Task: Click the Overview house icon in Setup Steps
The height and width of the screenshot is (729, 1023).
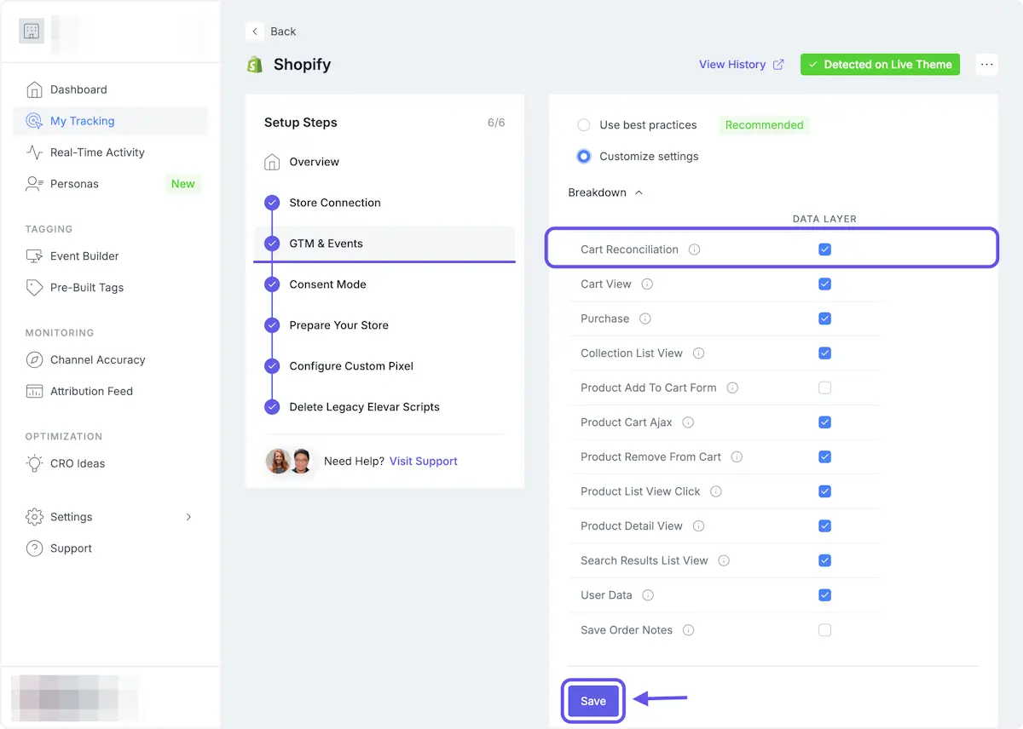Action: (x=272, y=162)
